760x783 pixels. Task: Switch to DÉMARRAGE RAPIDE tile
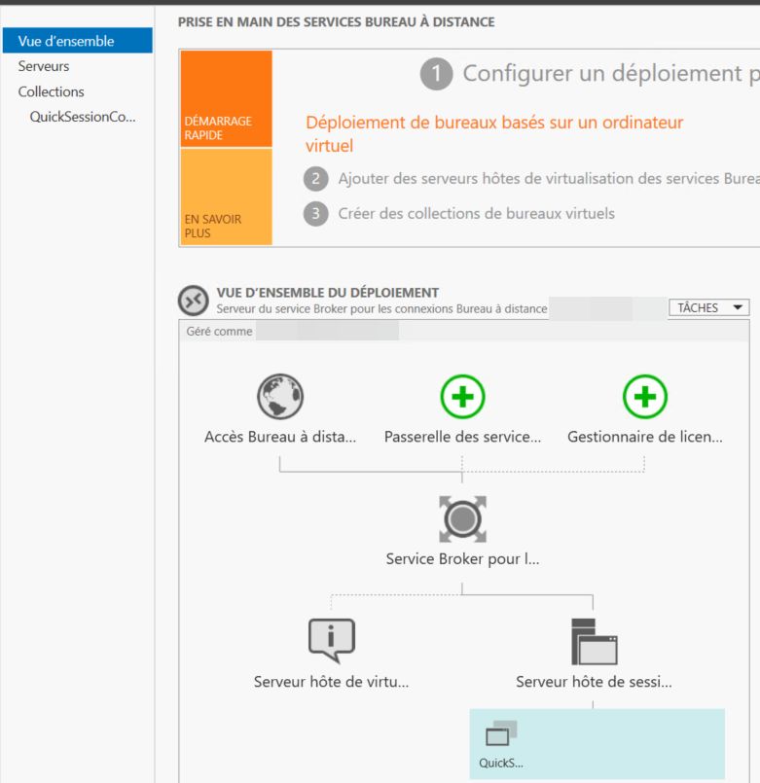(x=227, y=98)
